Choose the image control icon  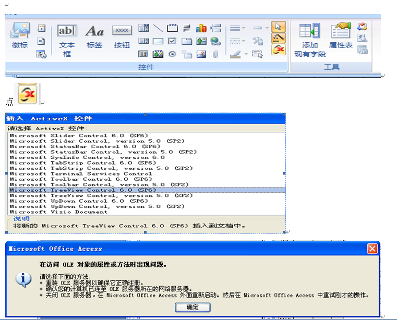click(x=201, y=54)
